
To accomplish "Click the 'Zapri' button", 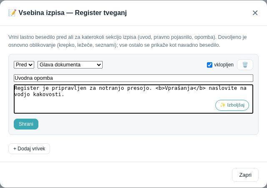I will coord(245,175).
